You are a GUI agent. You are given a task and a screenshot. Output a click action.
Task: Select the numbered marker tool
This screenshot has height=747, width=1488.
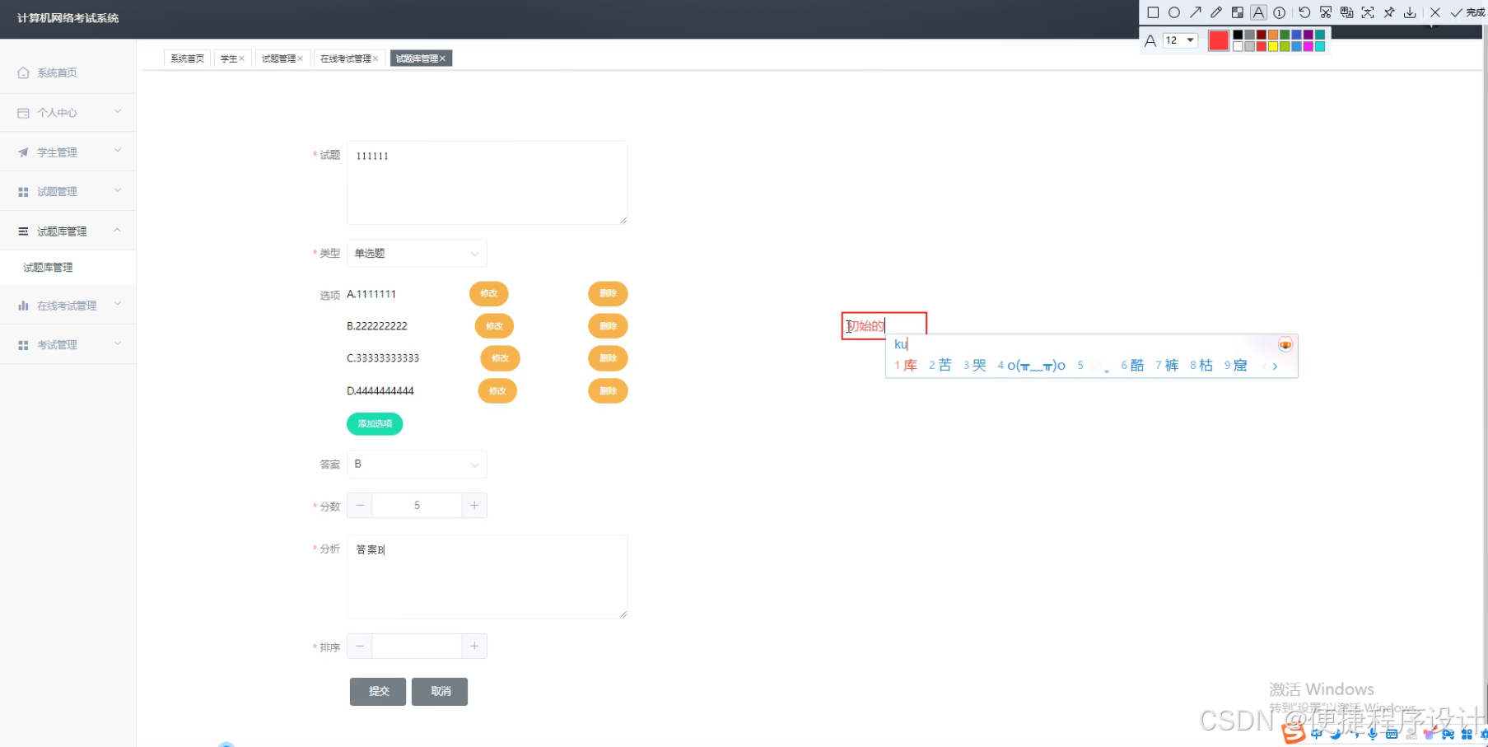[x=1280, y=12]
